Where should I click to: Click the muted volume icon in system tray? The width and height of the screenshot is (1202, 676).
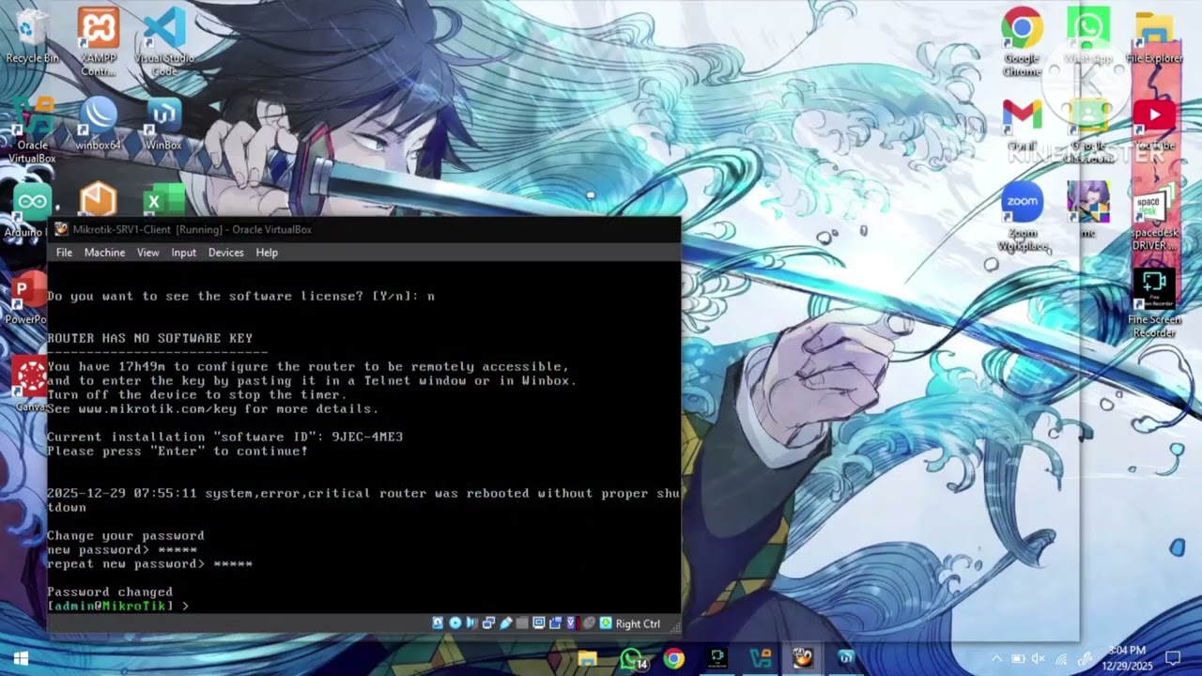(1040, 659)
